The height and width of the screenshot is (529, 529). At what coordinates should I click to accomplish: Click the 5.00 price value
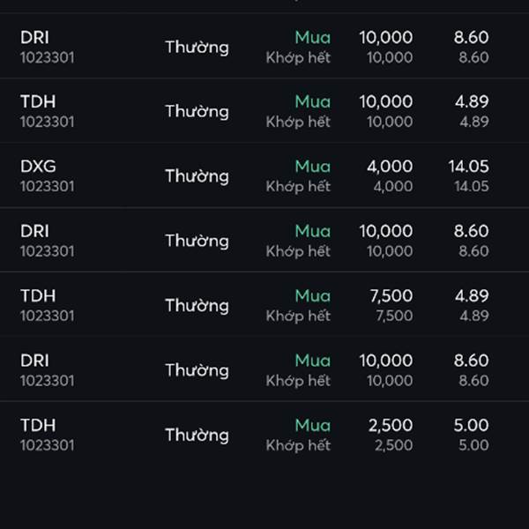pyautogui.click(x=471, y=425)
